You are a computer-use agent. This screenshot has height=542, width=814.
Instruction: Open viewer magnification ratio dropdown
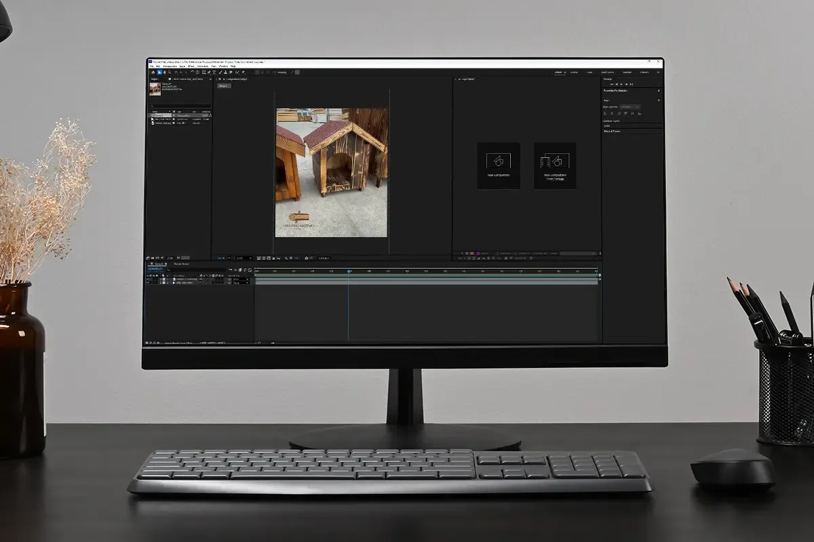click(x=225, y=258)
